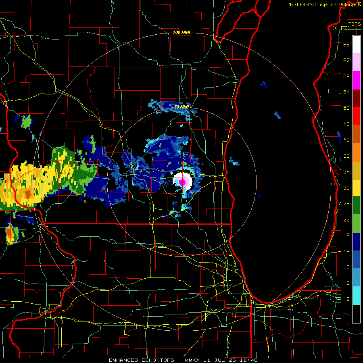Click the white echo top storm core
Image resolution: width=363 pixels, height=363 pixels.
(x=183, y=181)
